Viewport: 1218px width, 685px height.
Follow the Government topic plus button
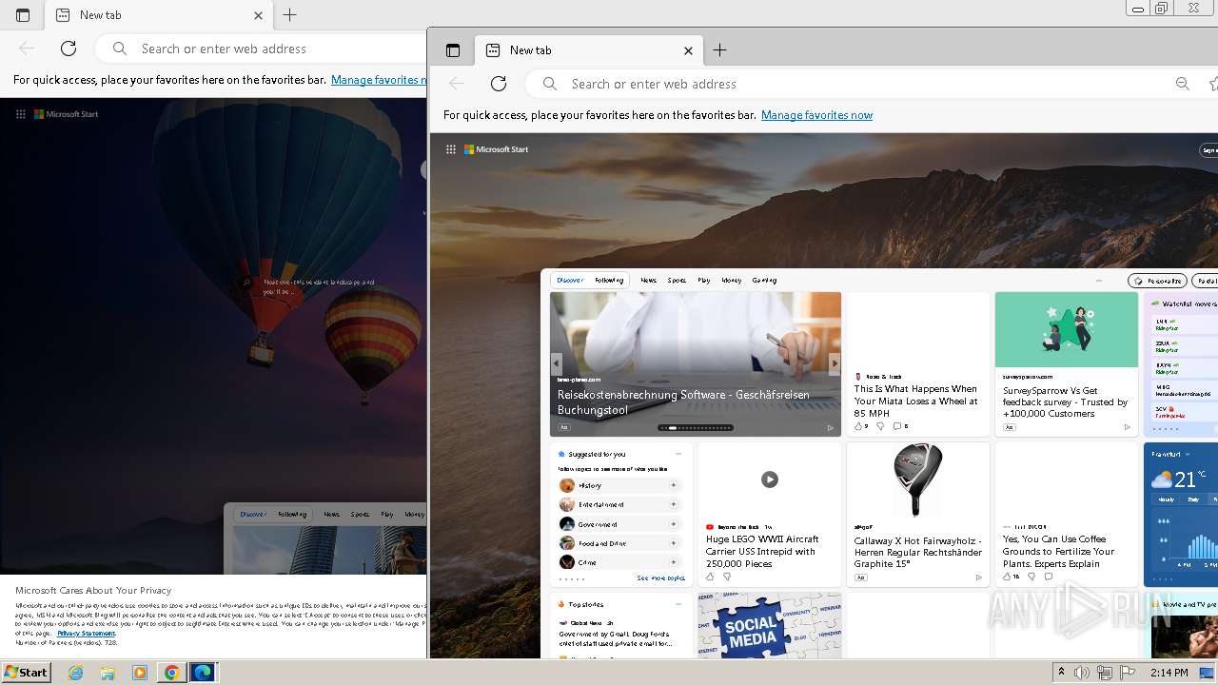coord(673,524)
